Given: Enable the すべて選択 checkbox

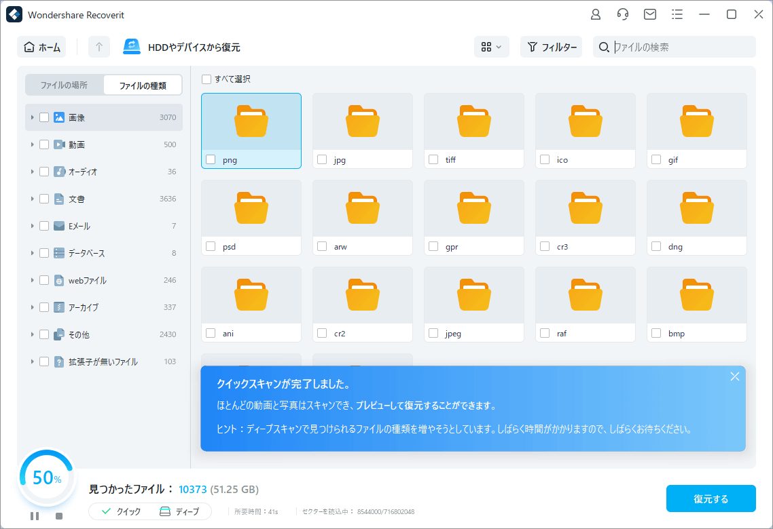Looking at the screenshot, I should tap(206, 79).
